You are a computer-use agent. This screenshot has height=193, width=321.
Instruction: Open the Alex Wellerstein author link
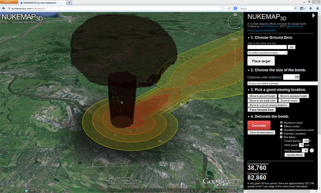[x=269, y=26]
